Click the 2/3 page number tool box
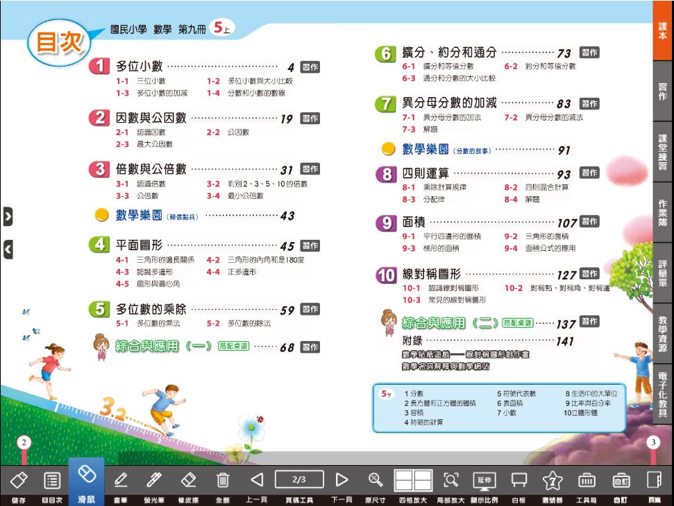 (x=299, y=480)
